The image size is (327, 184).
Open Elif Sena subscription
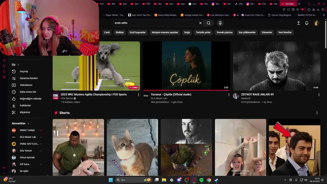coord(27,164)
